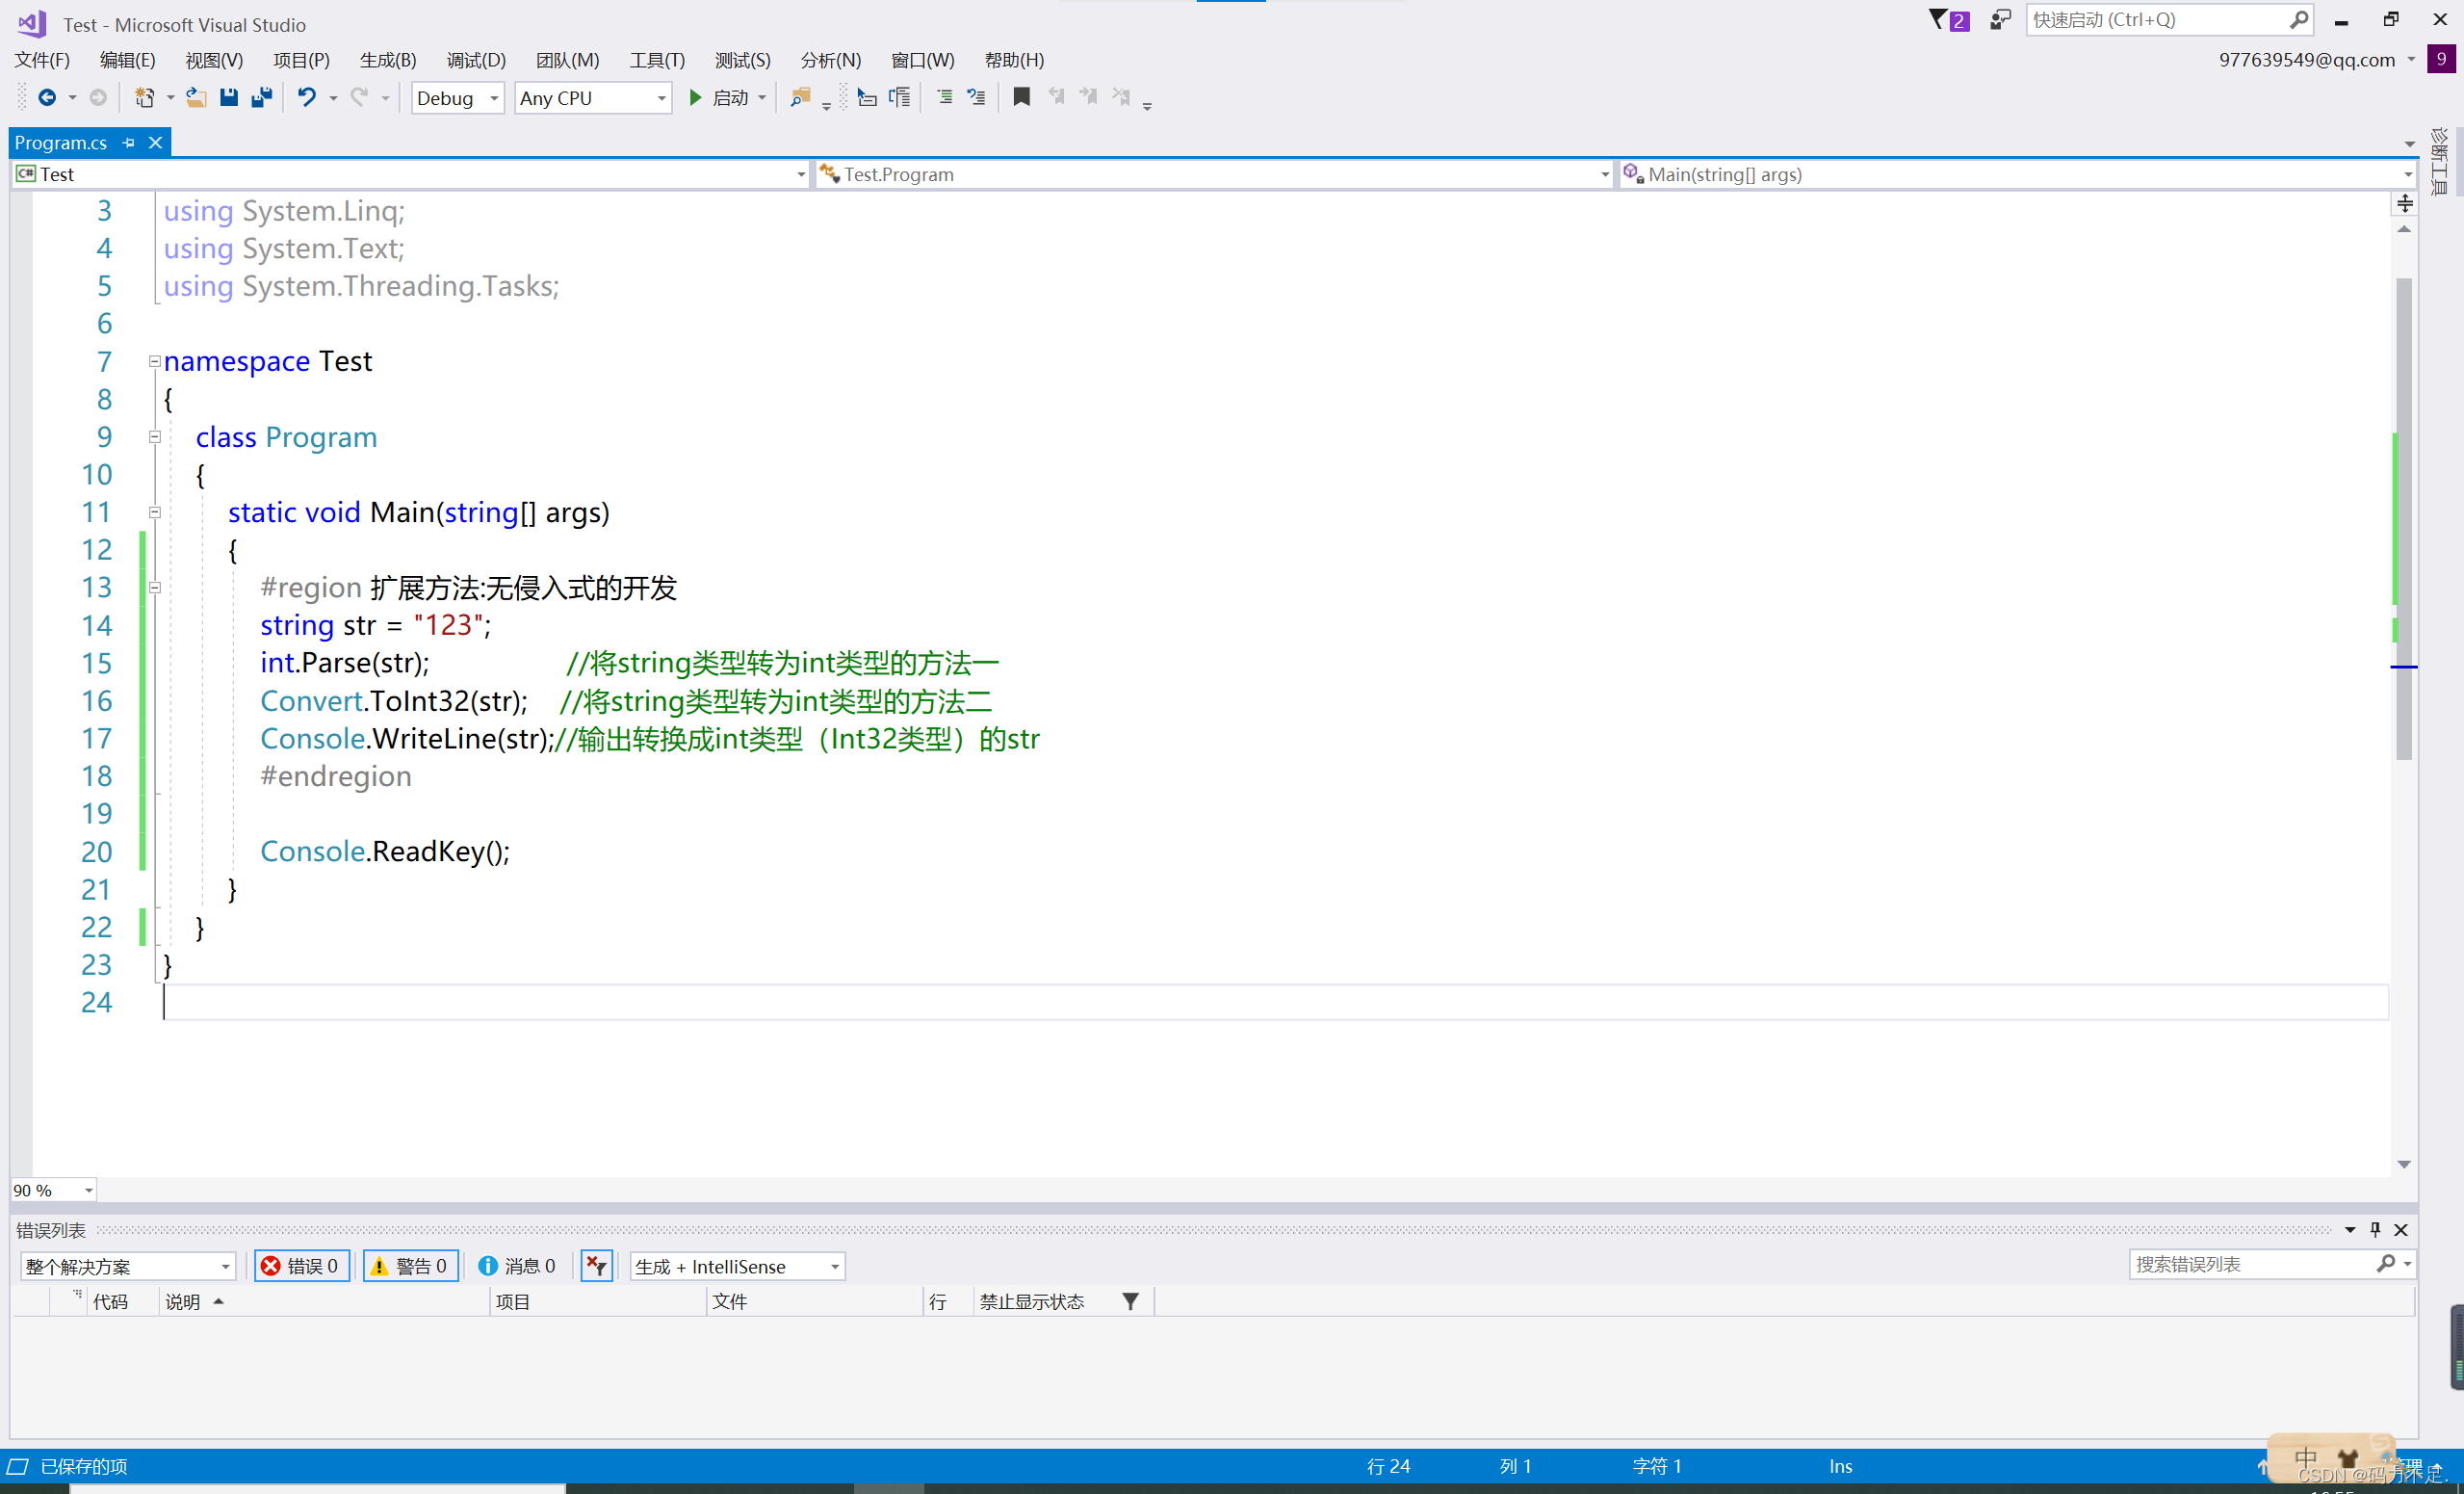
Task: Click the New Project icon
Action: coord(144,97)
